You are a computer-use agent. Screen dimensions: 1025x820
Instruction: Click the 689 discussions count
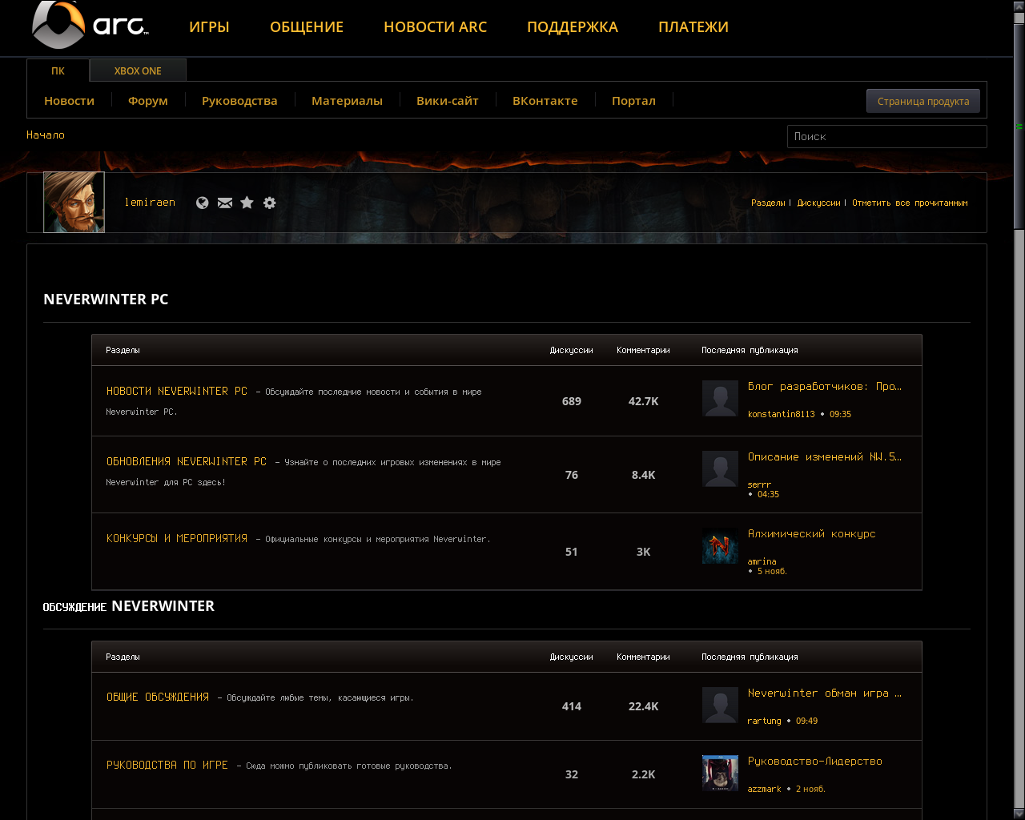pos(572,401)
